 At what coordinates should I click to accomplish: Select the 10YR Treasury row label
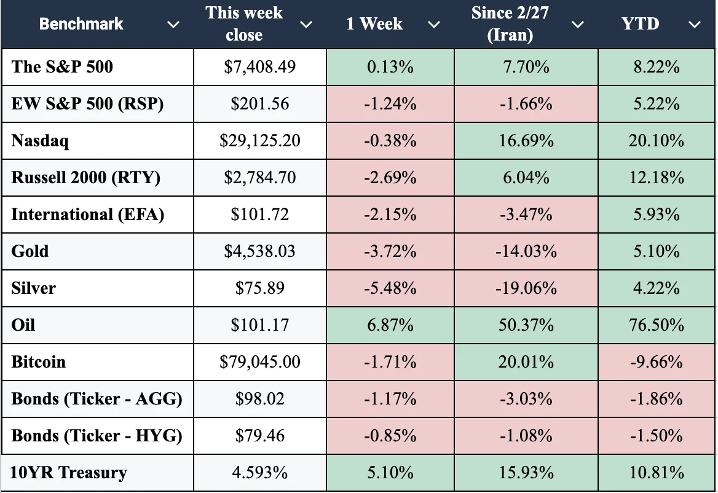68,472
